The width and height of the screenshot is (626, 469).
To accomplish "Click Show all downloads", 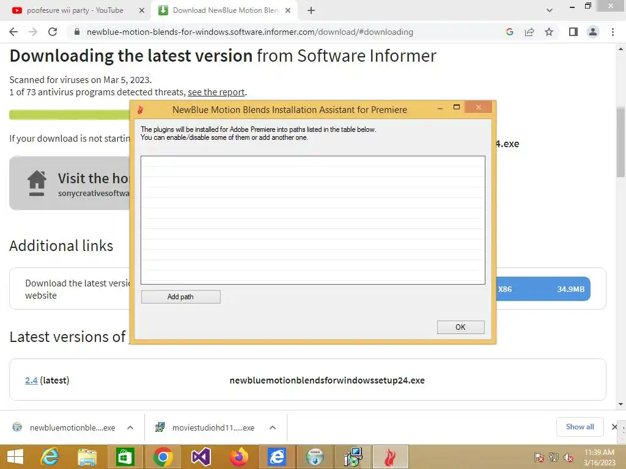I will click(580, 427).
